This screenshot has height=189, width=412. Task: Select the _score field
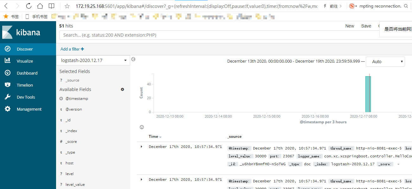point(71,142)
